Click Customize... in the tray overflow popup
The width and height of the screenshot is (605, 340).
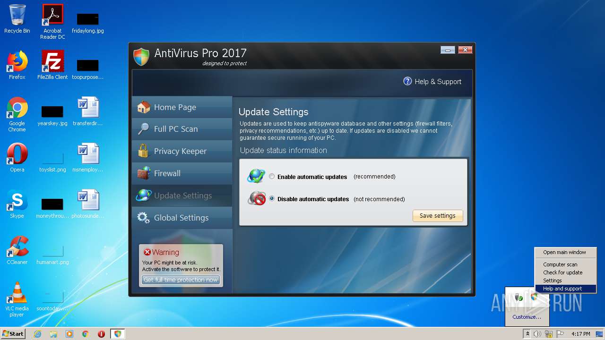(x=527, y=317)
